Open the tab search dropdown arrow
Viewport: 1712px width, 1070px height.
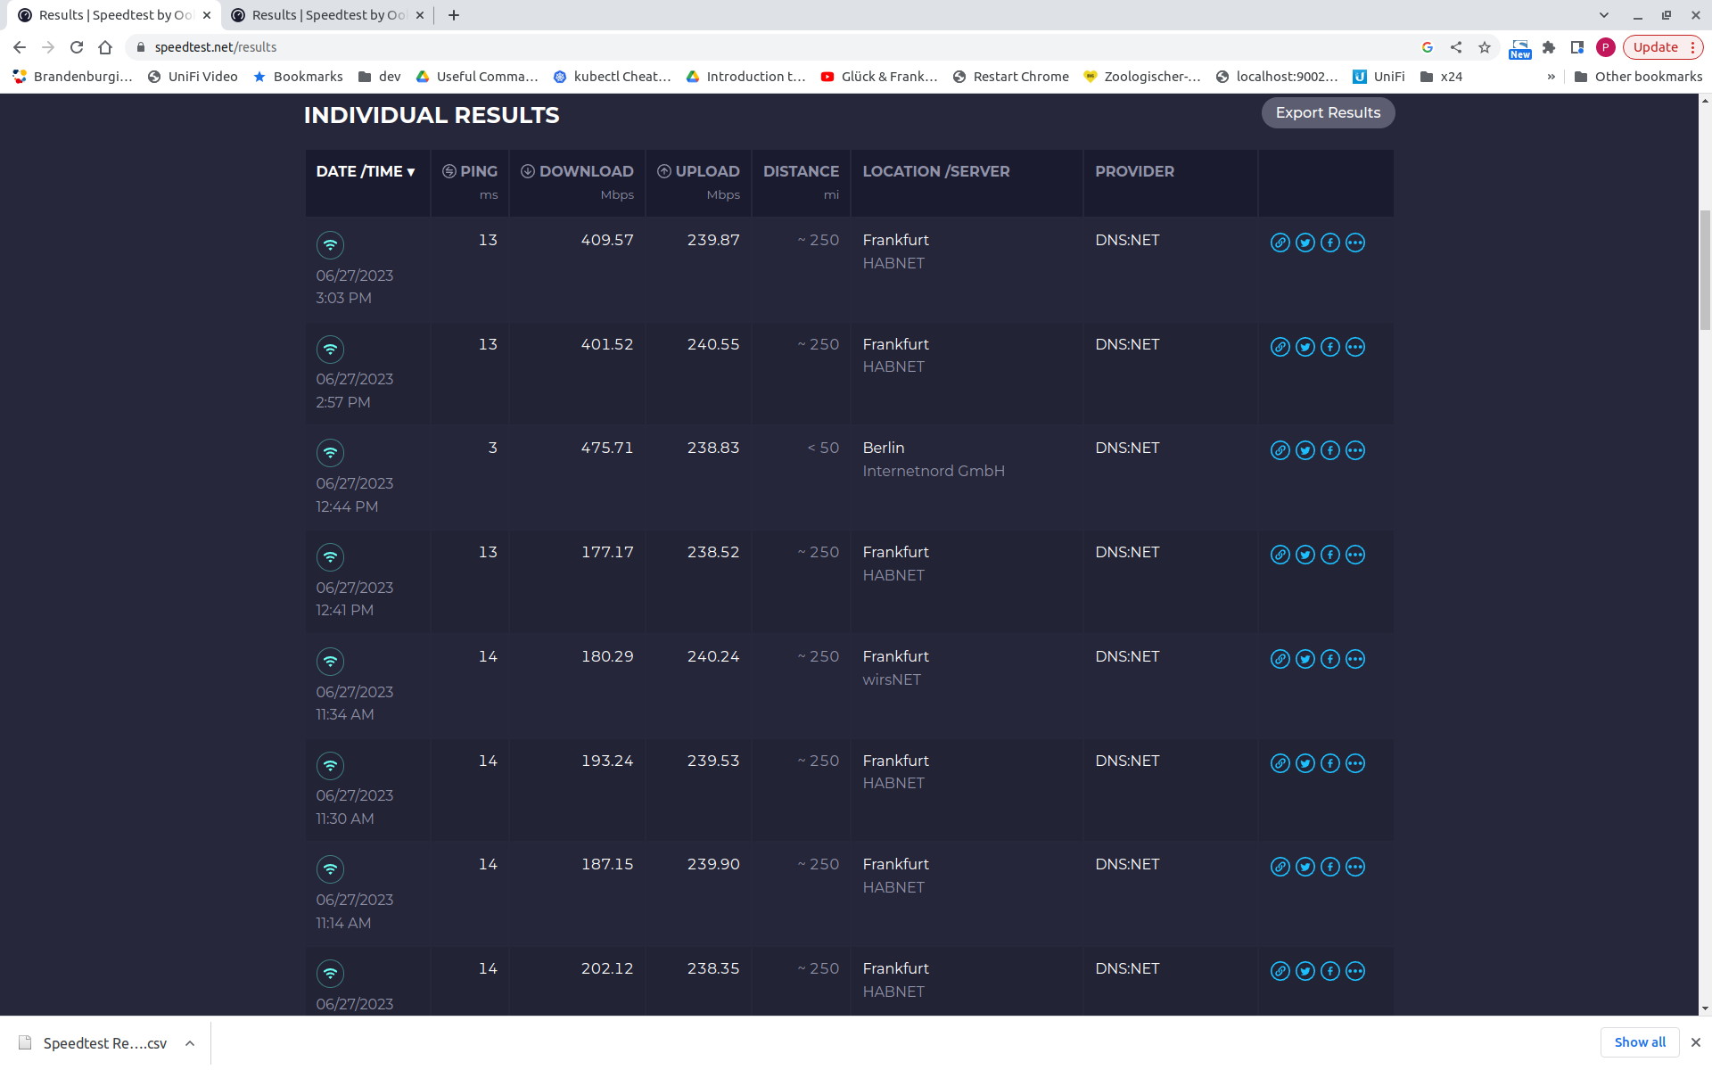(x=1603, y=15)
